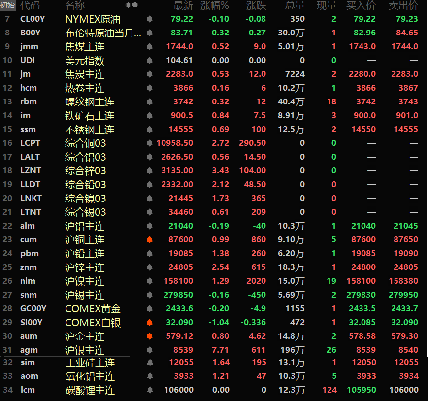Sort by 最新 price column header

coord(183,5)
